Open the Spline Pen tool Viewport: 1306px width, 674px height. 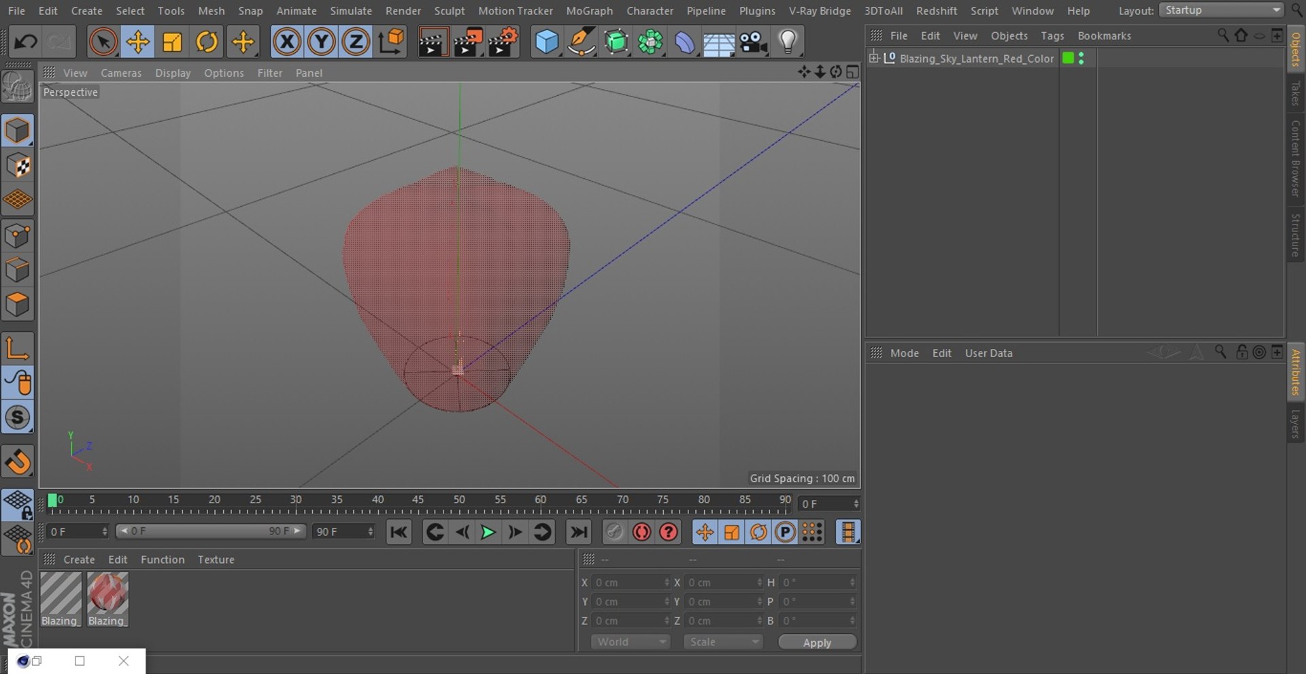pos(582,41)
